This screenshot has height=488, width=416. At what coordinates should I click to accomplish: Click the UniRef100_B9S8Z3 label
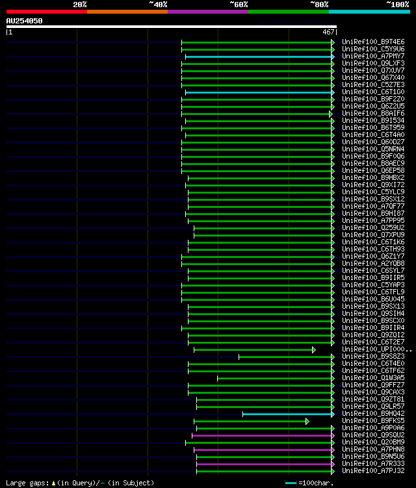pyautogui.click(x=373, y=357)
